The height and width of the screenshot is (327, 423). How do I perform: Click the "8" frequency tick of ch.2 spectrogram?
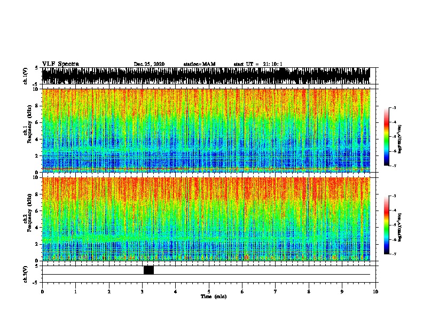37,194
